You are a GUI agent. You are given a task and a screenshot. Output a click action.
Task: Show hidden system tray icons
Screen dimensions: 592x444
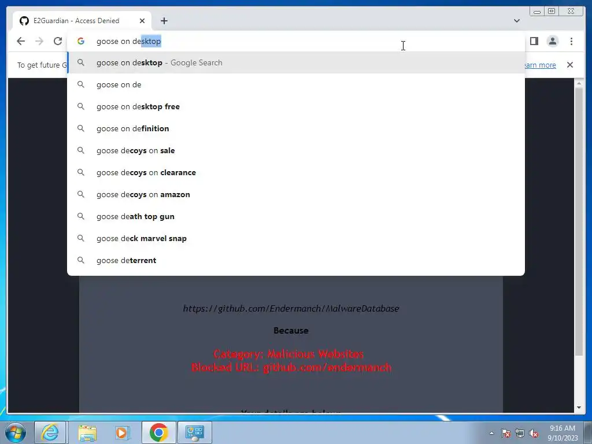491,433
